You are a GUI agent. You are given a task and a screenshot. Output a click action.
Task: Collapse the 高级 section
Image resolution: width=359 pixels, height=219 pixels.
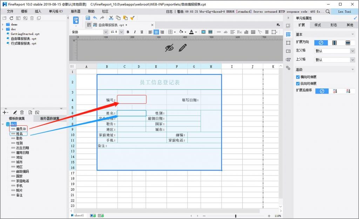(353, 70)
